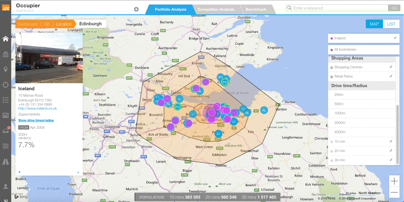Enable the 2000m radius option
This screenshot has height=202, width=404.
pos(362,123)
